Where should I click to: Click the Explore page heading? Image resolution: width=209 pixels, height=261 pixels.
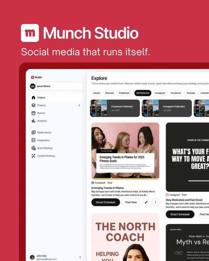99,78
